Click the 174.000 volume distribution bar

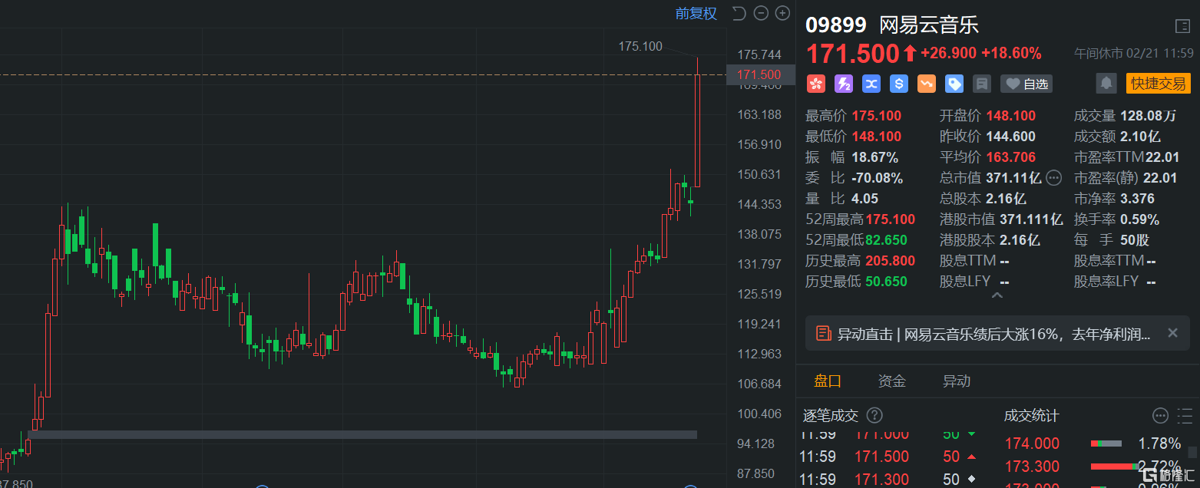[1106, 443]
